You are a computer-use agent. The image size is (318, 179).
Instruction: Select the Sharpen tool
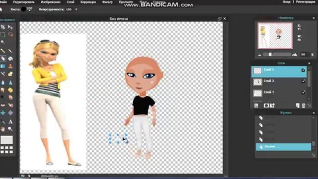point(10,83)
